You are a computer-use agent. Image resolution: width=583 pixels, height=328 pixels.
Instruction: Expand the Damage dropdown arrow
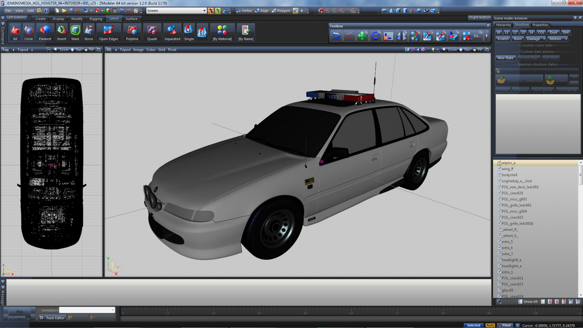(x=544, y=39)
